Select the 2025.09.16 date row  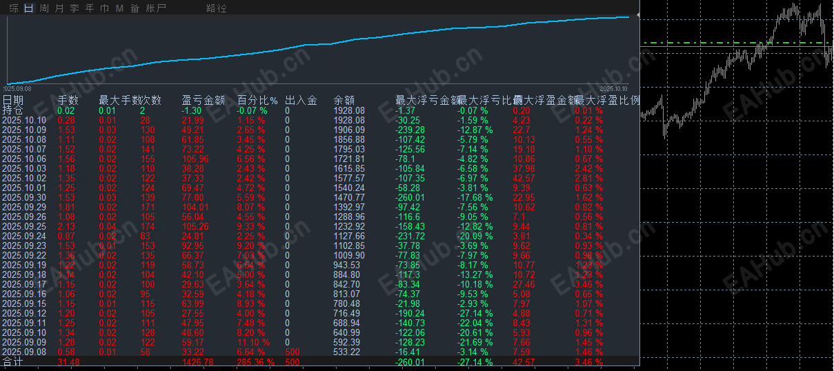[24, 294]
